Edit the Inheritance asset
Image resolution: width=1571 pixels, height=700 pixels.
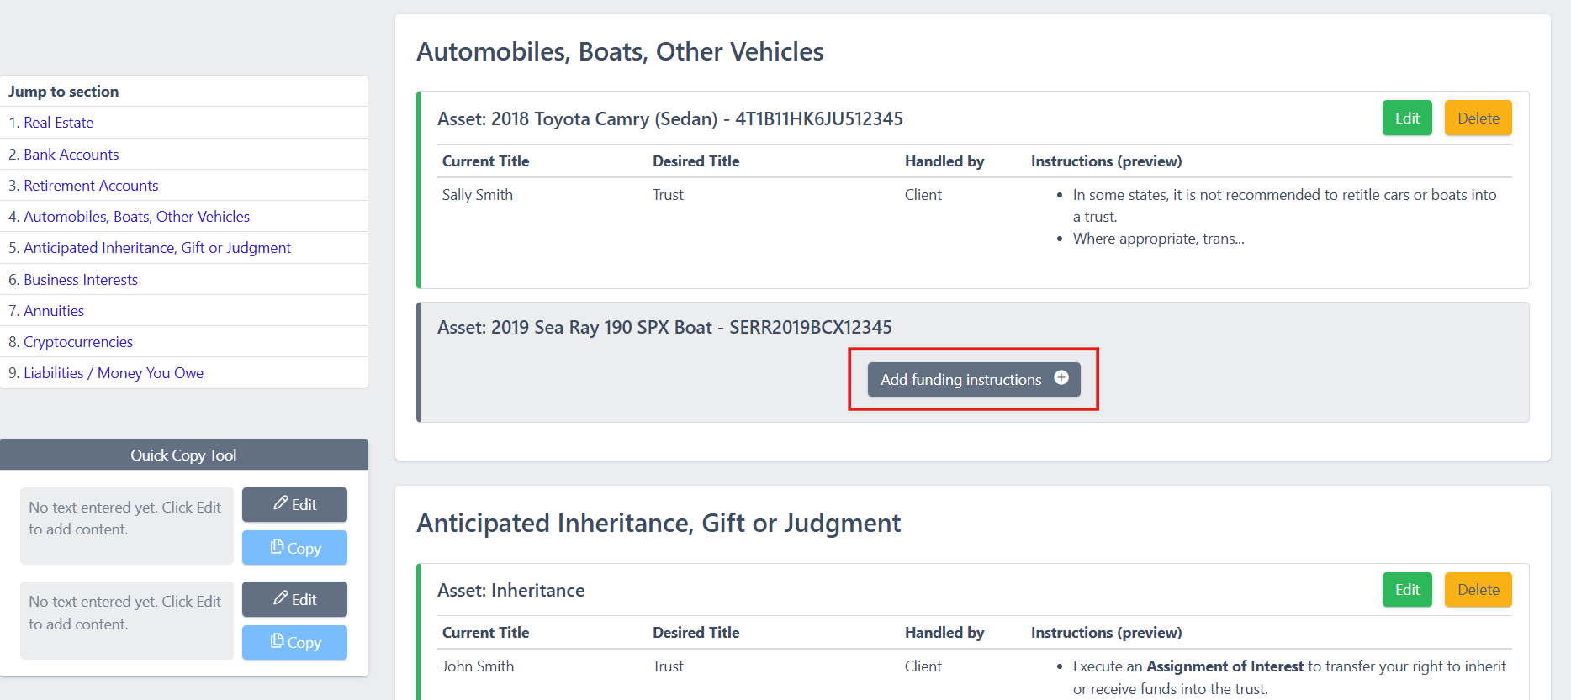[x=1407, y=590]
